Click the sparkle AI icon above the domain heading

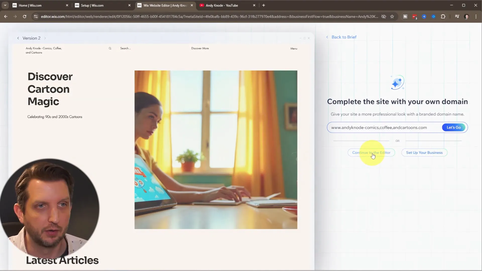click(x=397, y=82)
